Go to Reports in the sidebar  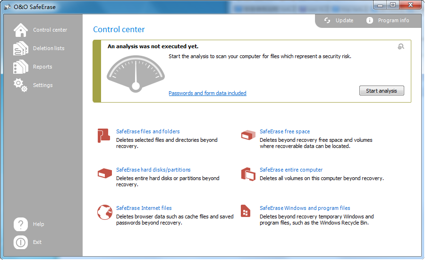42,67
